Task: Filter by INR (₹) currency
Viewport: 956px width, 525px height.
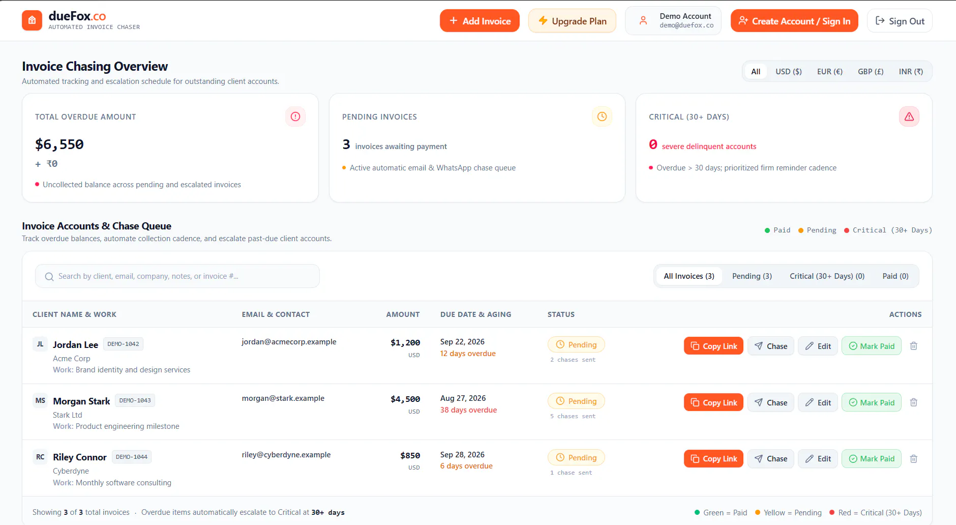Action: click(x=911, y=71)
